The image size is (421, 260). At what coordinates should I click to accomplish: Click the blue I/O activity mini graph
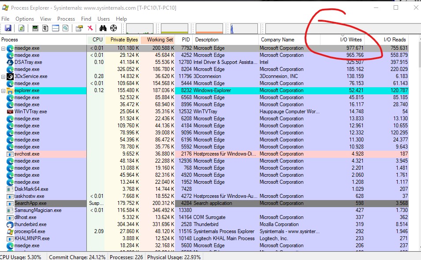click(x=244, y=29)
